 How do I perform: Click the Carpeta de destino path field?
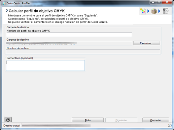69,43
